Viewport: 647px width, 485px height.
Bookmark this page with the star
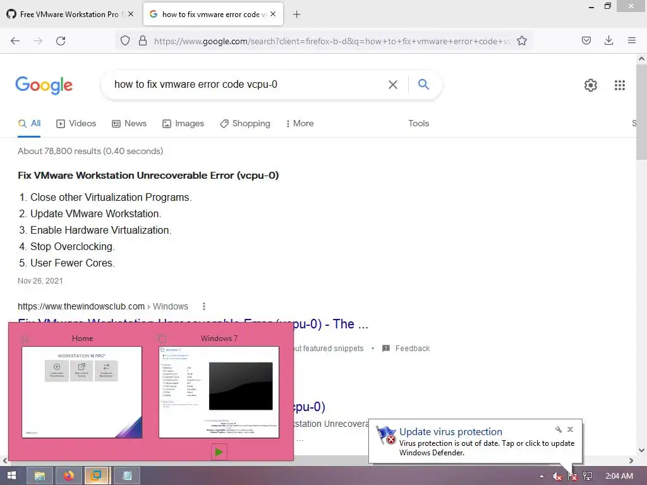pyautogui.click(x=522, y=40)
